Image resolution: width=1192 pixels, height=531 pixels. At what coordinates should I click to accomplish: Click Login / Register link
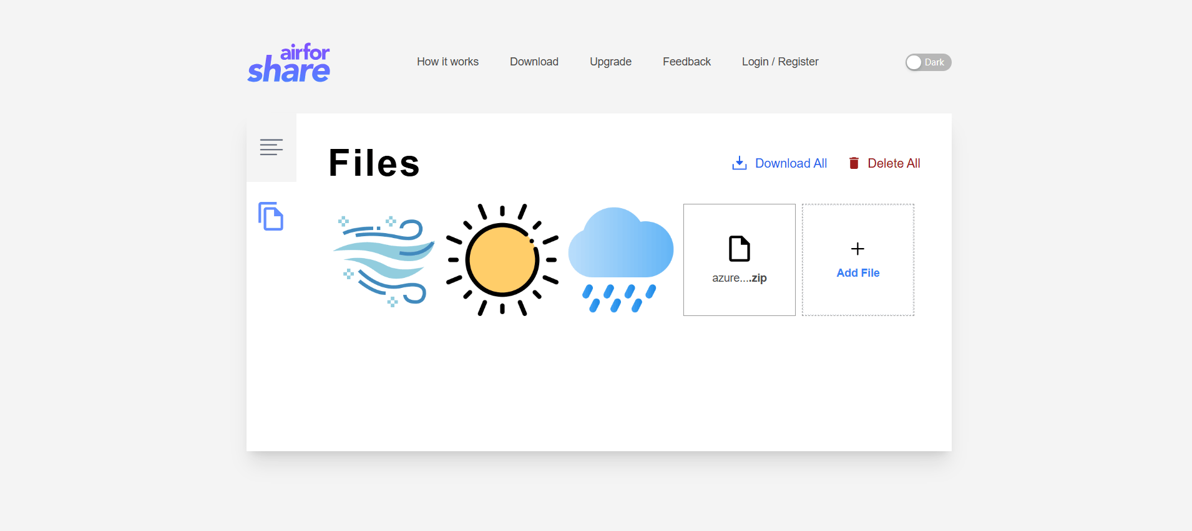click(x=779, y=62)
